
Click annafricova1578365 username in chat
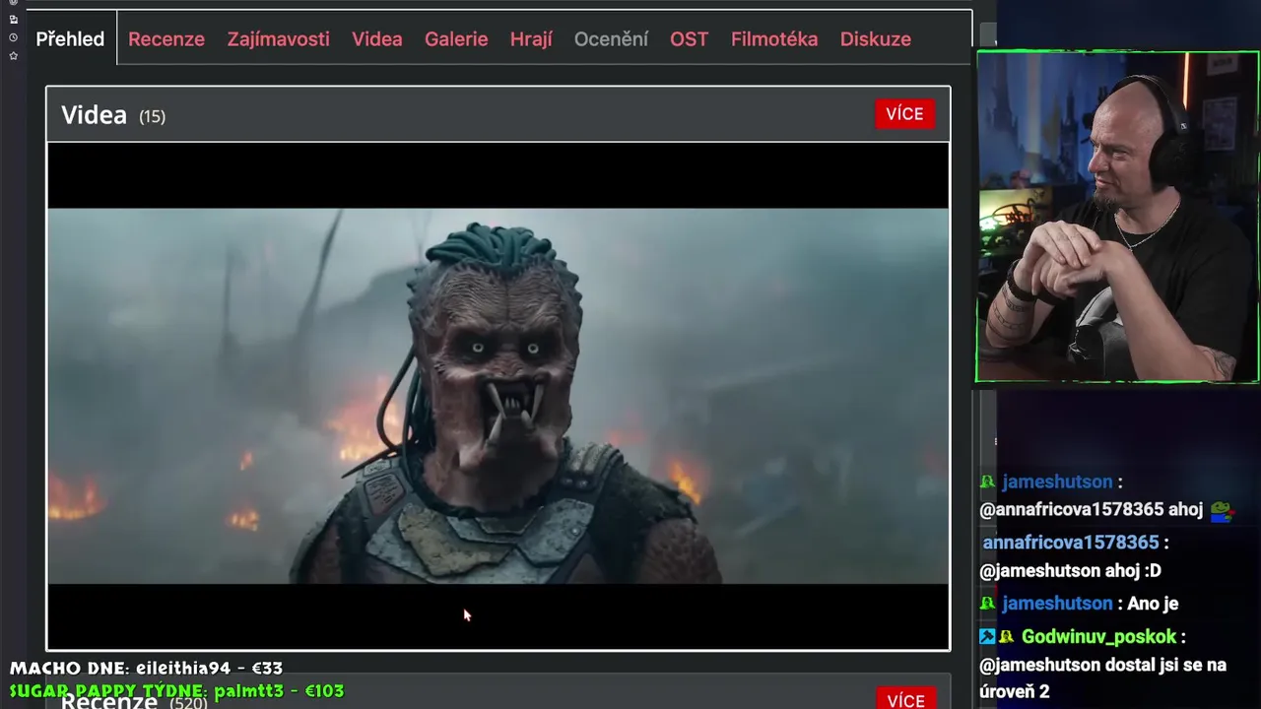pos(1071,543)
